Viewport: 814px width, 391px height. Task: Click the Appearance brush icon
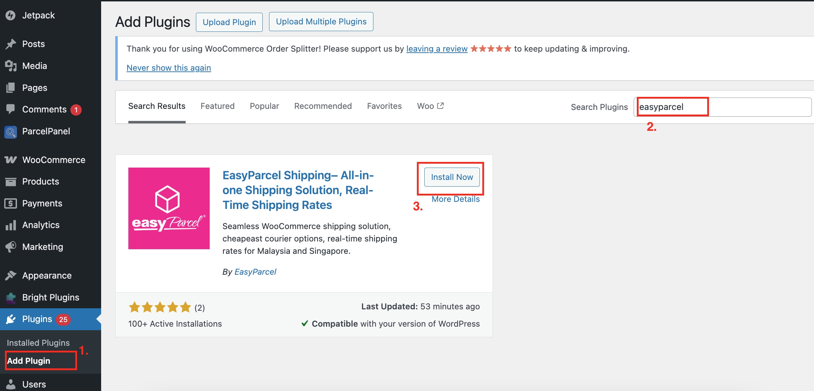click(x=11, y=275)
